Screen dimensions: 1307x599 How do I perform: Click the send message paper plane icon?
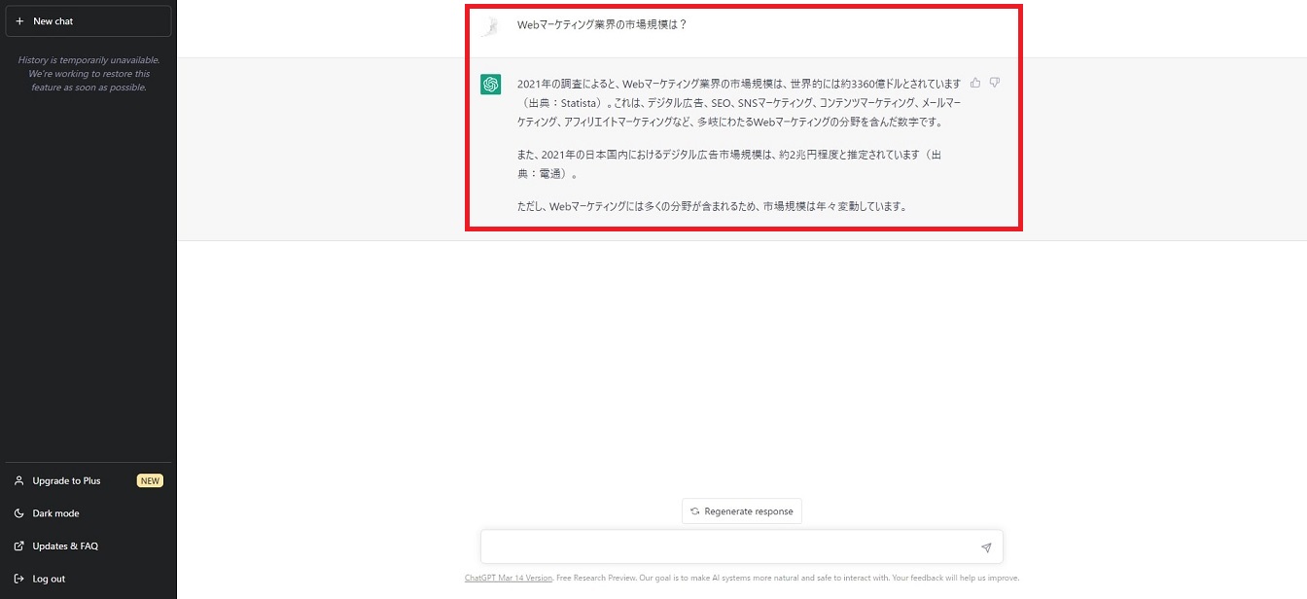(x=985, y=547)
